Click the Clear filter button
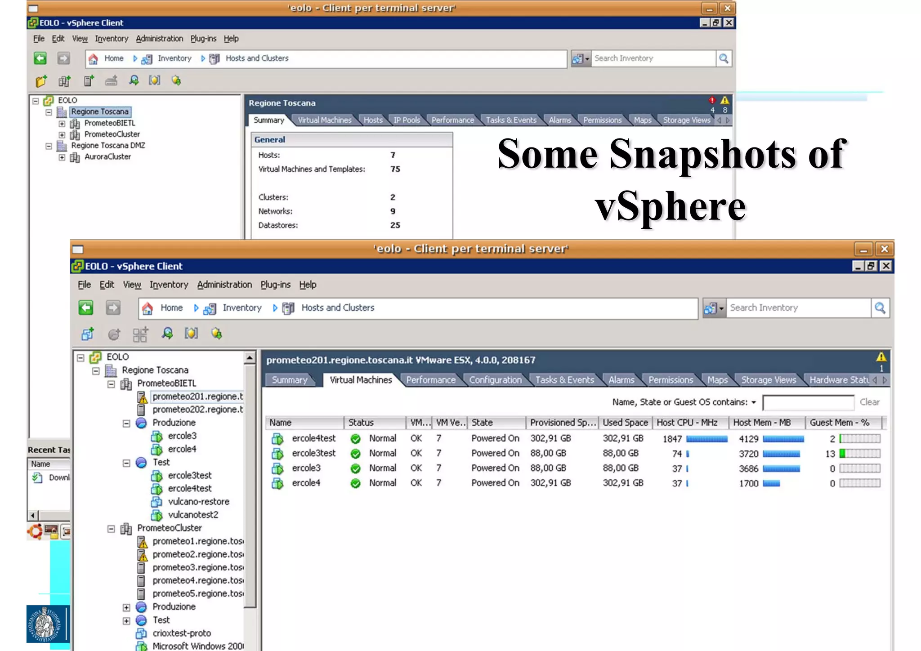The width and height of the screenshot is (921, 651). [869, 402]
